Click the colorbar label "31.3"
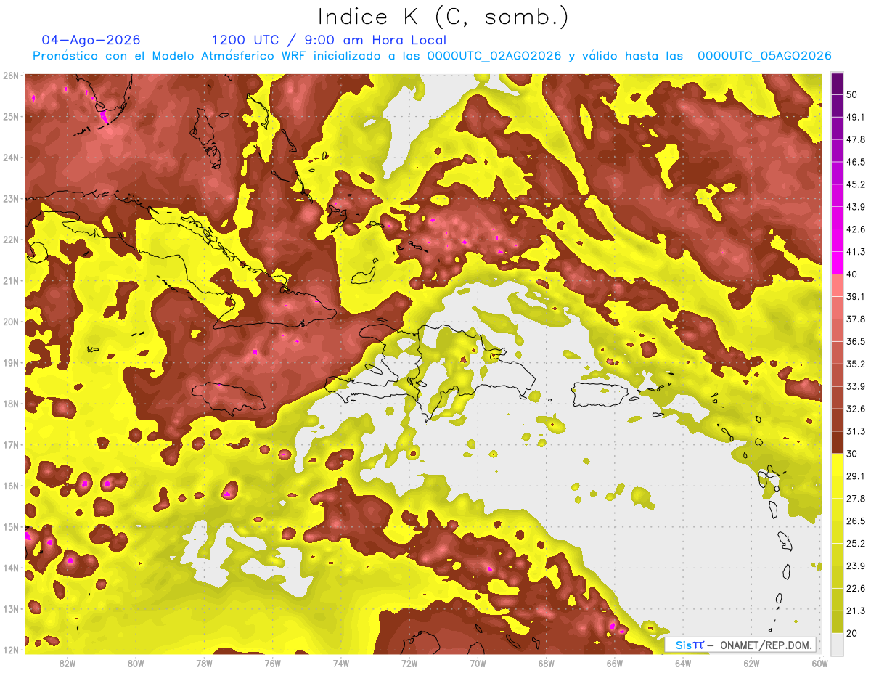The height and width of the screenshot is (673, 871). click(x=856, y=431)
